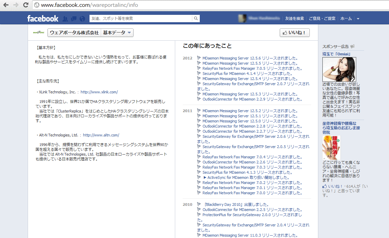The height and width of the screenshot is (238, 389).
Task: Click the flag icon beside RelayFax 7.0.0 entry
Action: click(199, 193)
